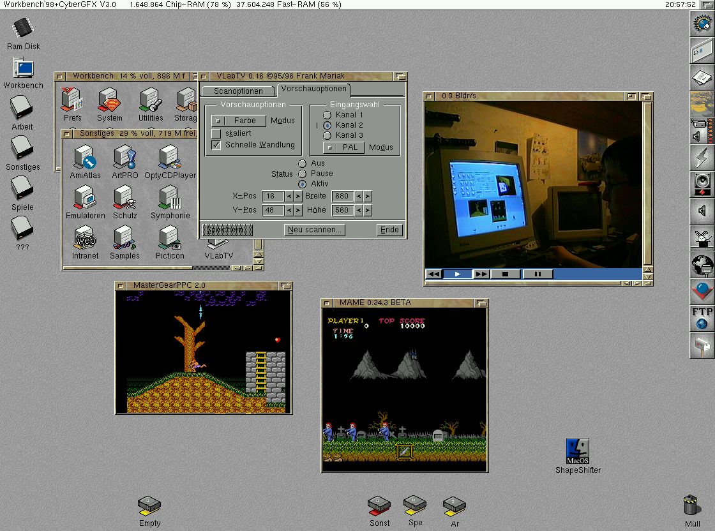
Task: Open the ShapeShifter MacOS icon
Action: click(x=578, y=451)
